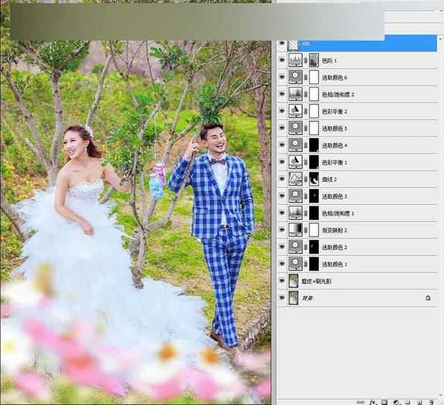Select the black layer mask of 选取颜色 3
444x405 pixels.
[314, 196]
